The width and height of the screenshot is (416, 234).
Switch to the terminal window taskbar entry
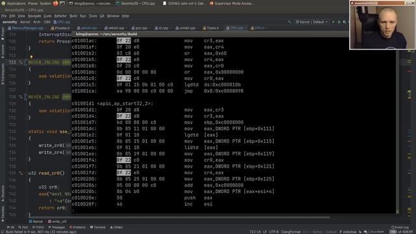[91, 3]
